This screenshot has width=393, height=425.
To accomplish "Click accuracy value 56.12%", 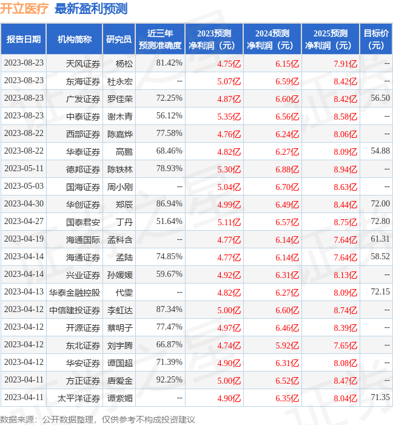I will (x=169, y=116).
